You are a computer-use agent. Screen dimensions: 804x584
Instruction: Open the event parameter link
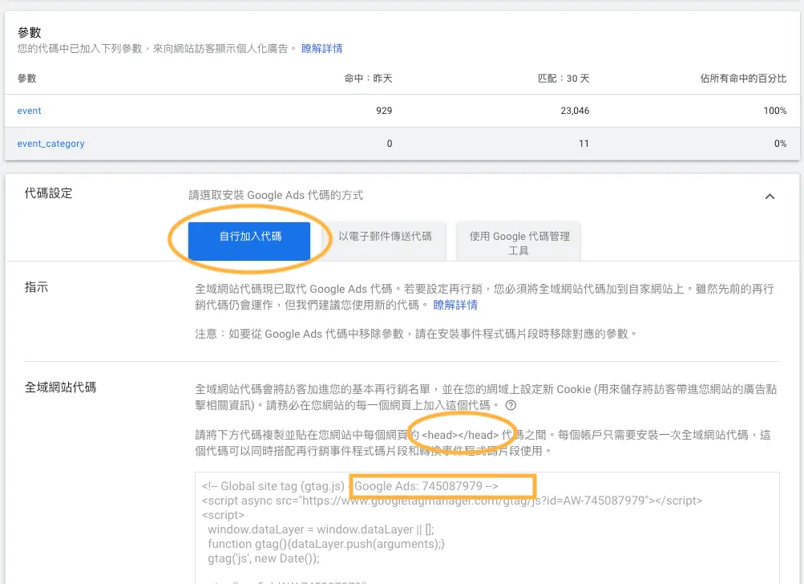point(29,111)
